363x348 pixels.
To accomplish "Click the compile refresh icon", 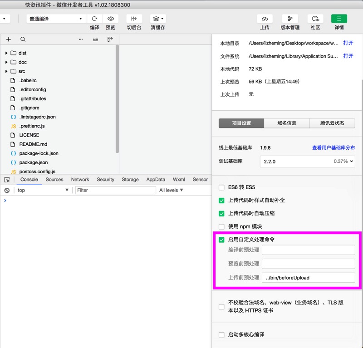I will point(94,19).
